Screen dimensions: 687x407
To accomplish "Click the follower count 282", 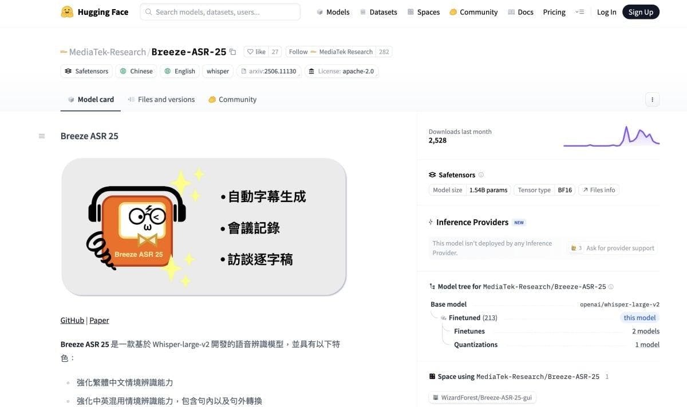I will [384, 52].
